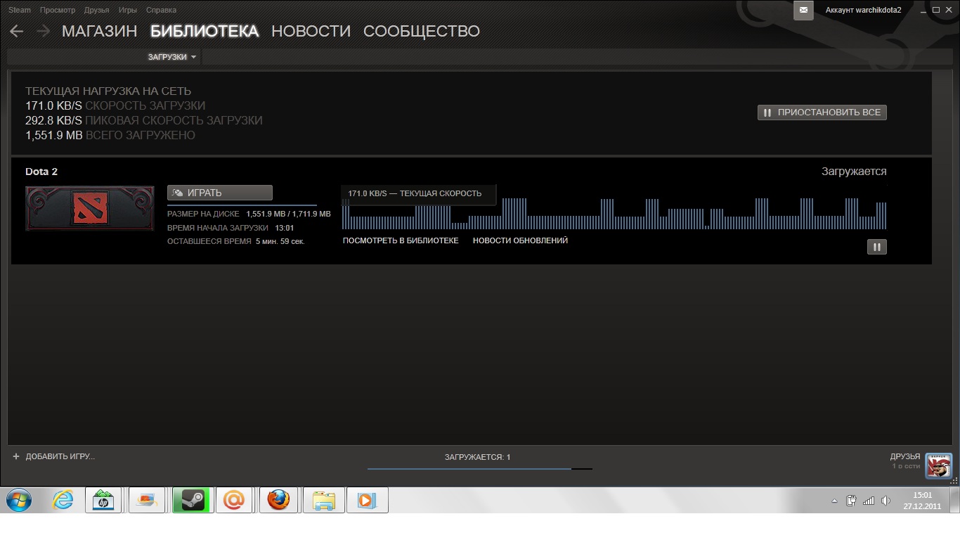
Task: Click the Dota 2 game thumbnail
Action: point(90,208)
